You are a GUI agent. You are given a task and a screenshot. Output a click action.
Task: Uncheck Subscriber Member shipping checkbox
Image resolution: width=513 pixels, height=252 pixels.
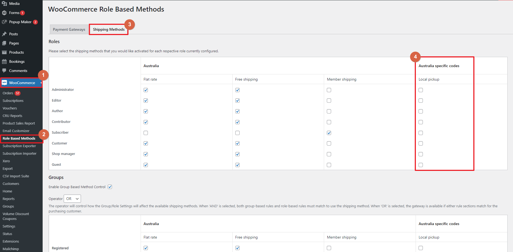click(x=329, y=133)
